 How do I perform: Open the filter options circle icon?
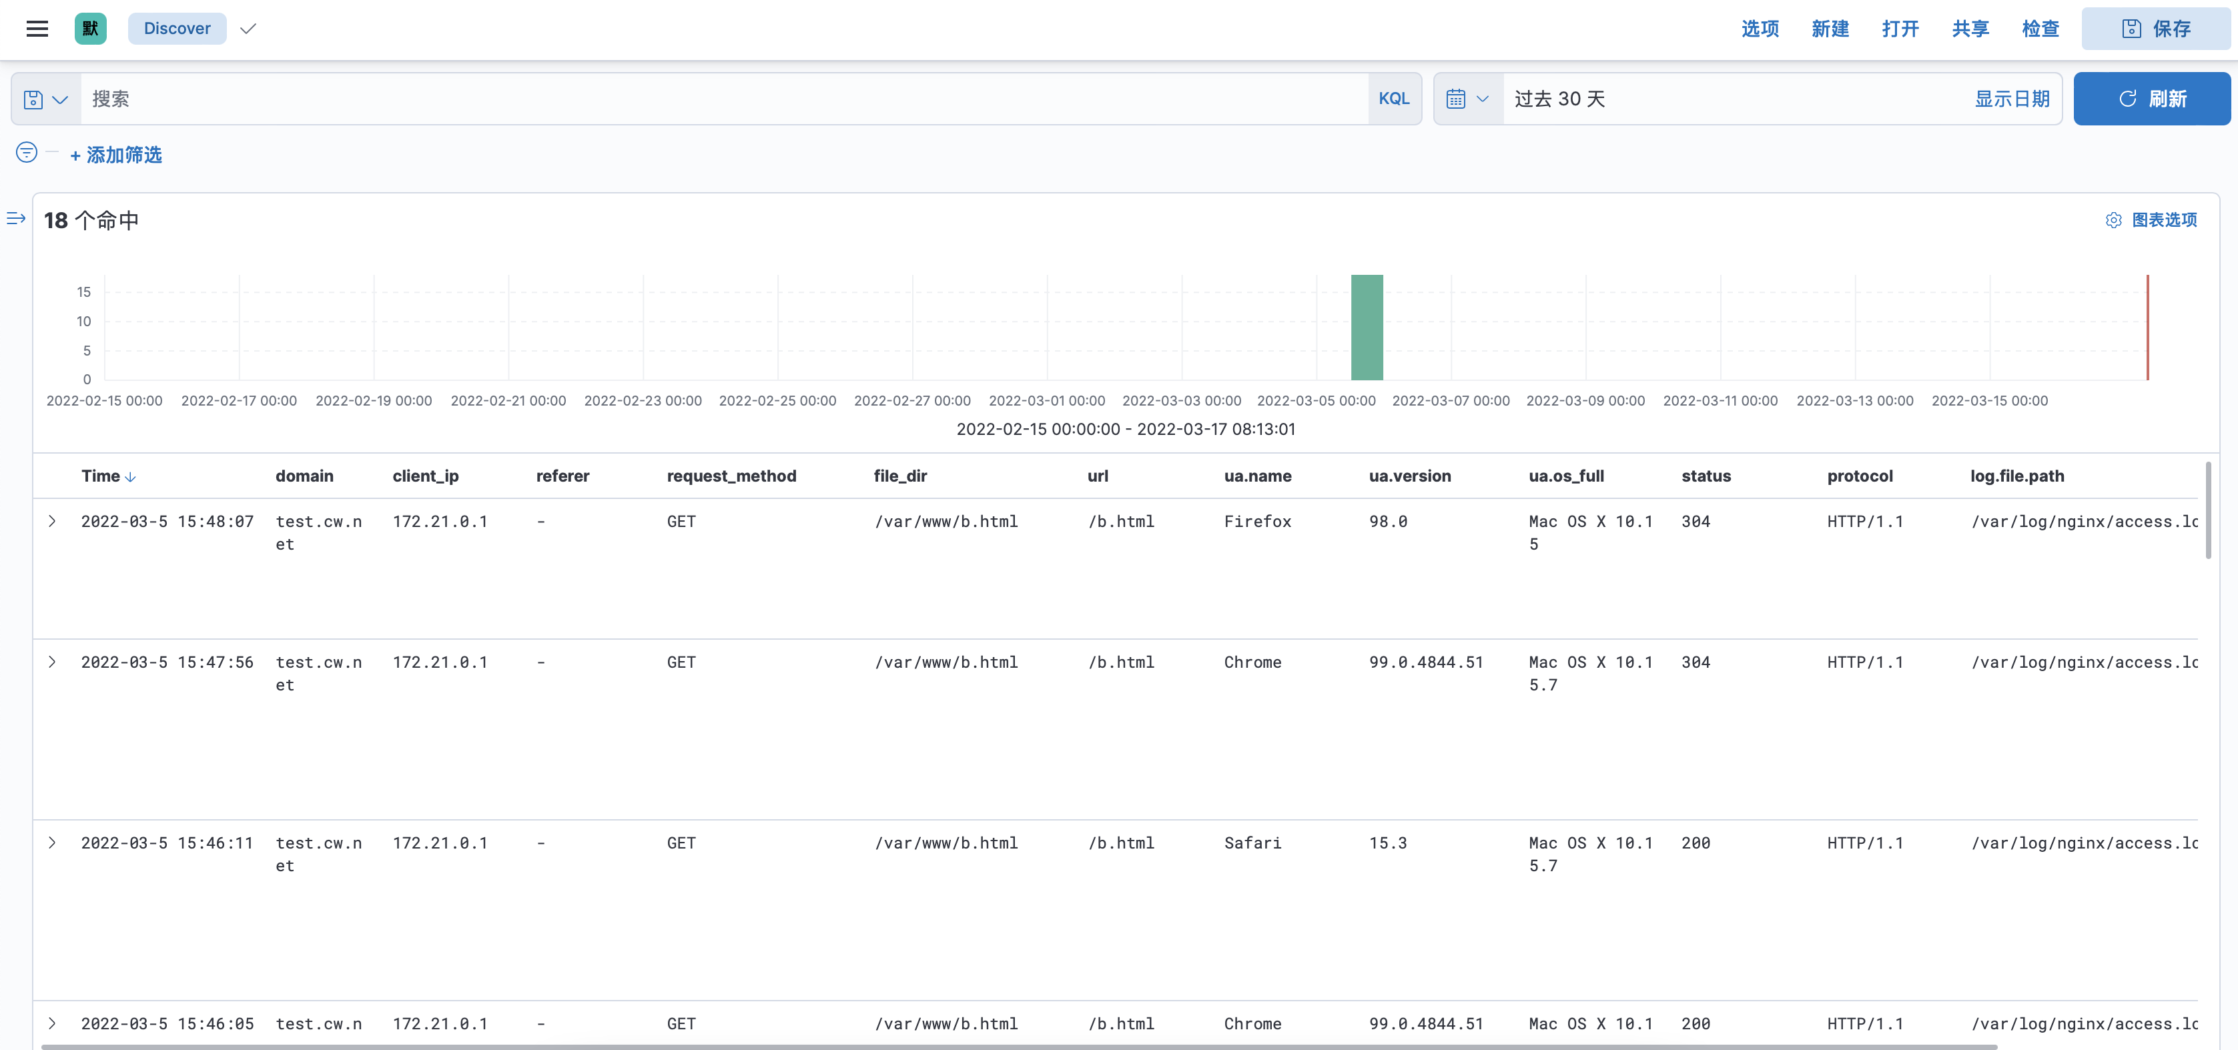[x=27, y=153]
